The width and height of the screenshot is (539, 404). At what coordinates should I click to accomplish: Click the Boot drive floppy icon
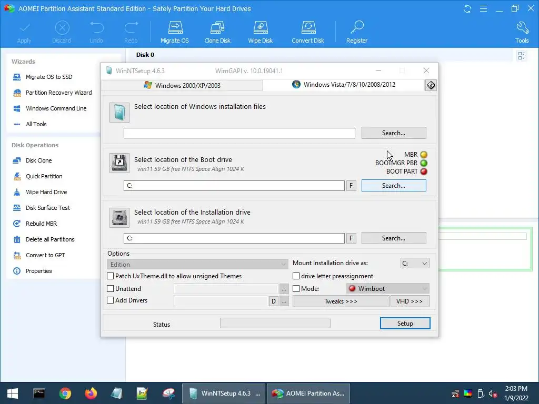click(x=119, y=163)
